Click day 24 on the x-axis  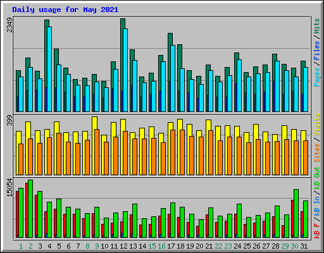click(237, 246)
